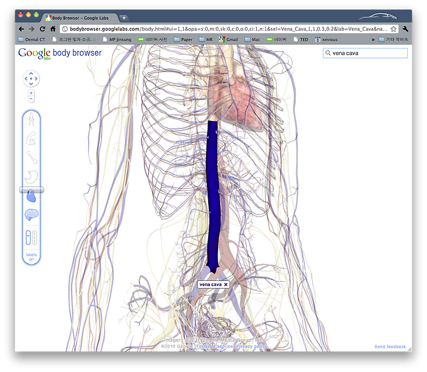Switch to single slider mode
The image size is (427, 372).
pos(28,238)
